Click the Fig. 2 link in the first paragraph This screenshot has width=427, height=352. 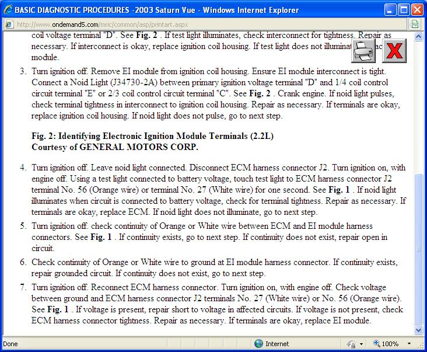[146, 36]
